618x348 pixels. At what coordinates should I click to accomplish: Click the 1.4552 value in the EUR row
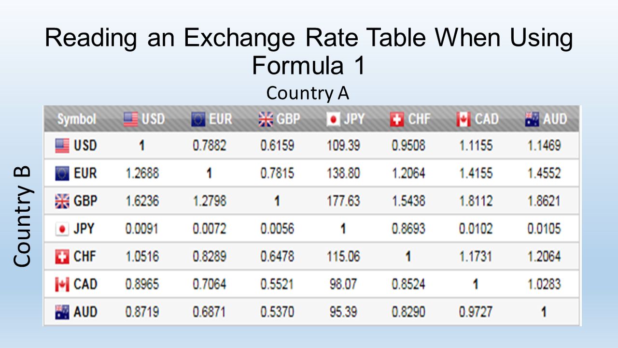pos(544,173)
